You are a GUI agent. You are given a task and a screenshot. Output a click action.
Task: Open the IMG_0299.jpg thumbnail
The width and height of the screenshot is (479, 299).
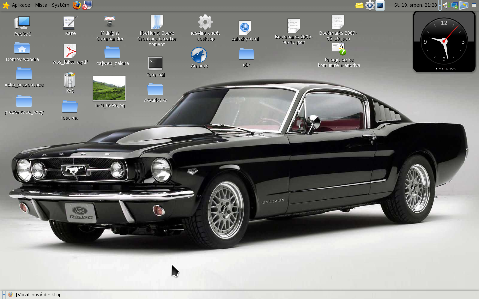coord(109,88)
